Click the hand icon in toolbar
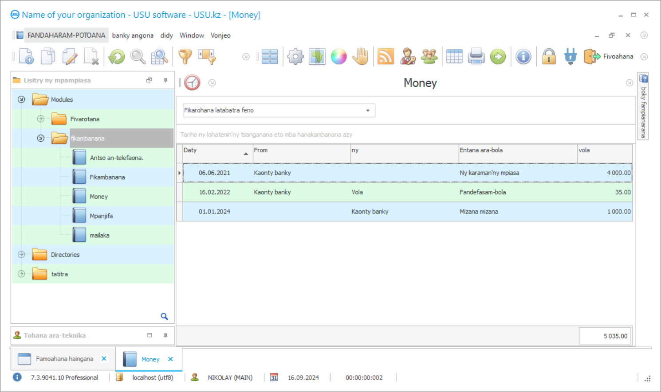Screen dimensions: 661x392 [x=360, y=56]
